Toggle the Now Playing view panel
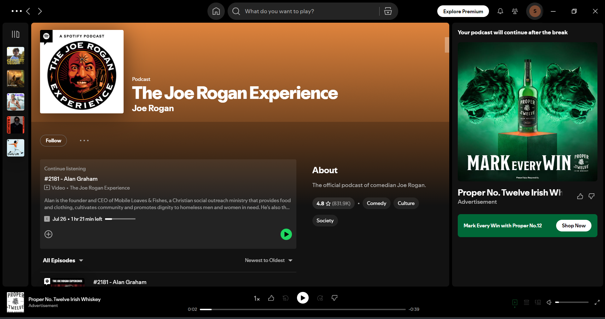Viewport: 605px width, 319px height. click(x=515, y=302)
